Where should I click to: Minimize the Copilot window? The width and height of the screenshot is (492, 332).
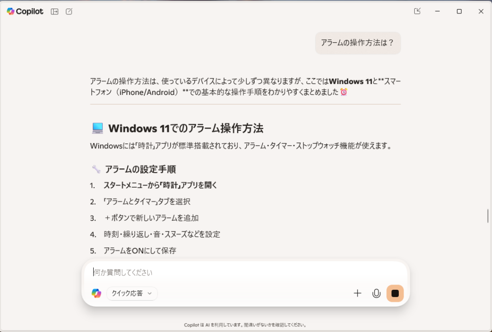[437, 12]
